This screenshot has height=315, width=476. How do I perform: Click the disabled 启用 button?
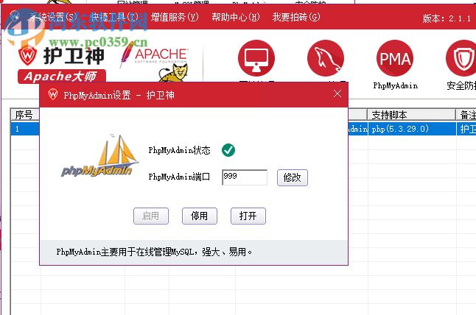tap(151, 216)
